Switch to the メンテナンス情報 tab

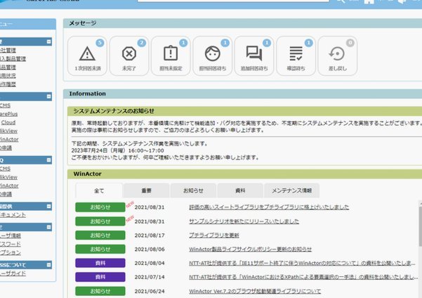point(291,190)
